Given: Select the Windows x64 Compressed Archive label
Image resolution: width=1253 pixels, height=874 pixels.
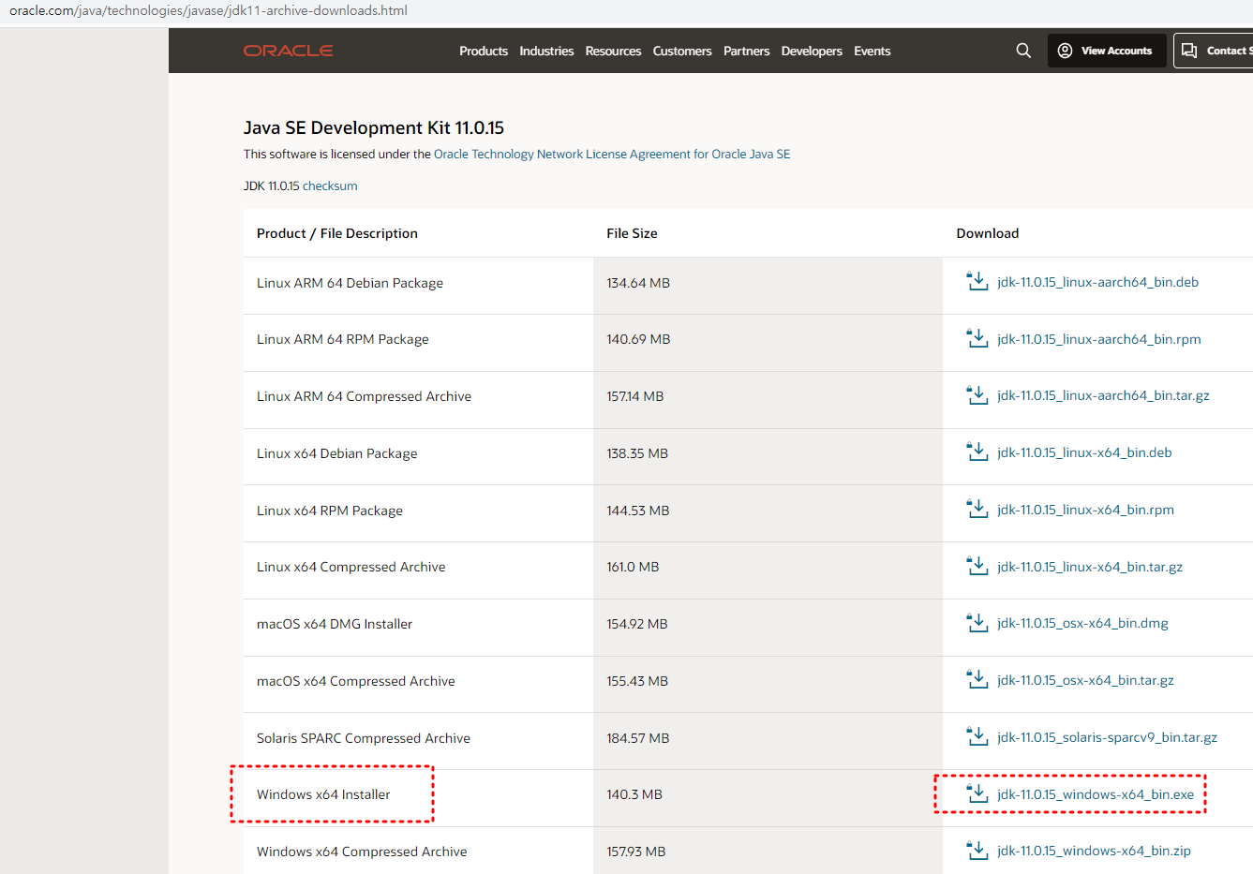Looking at the screenshot, I should tap(362, 852).
